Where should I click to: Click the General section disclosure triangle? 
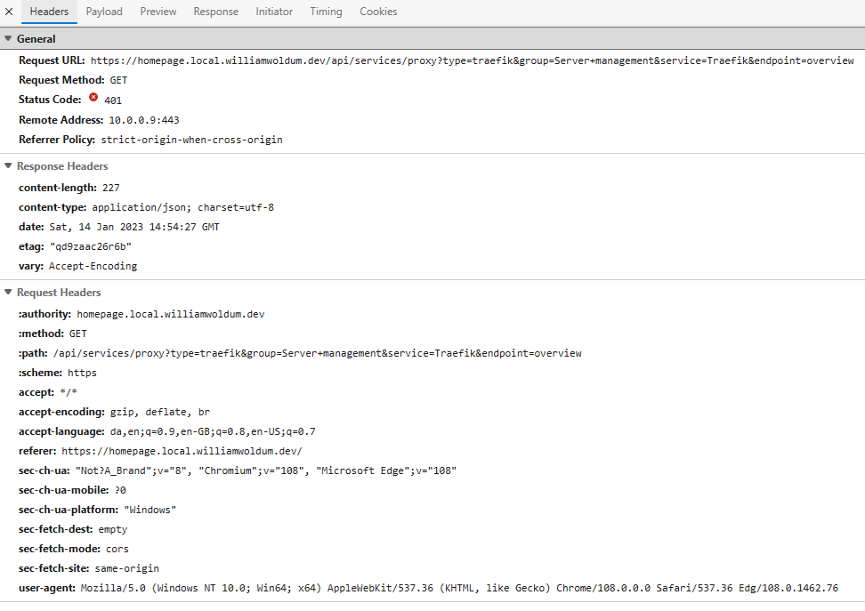click(x=8, y=38)
